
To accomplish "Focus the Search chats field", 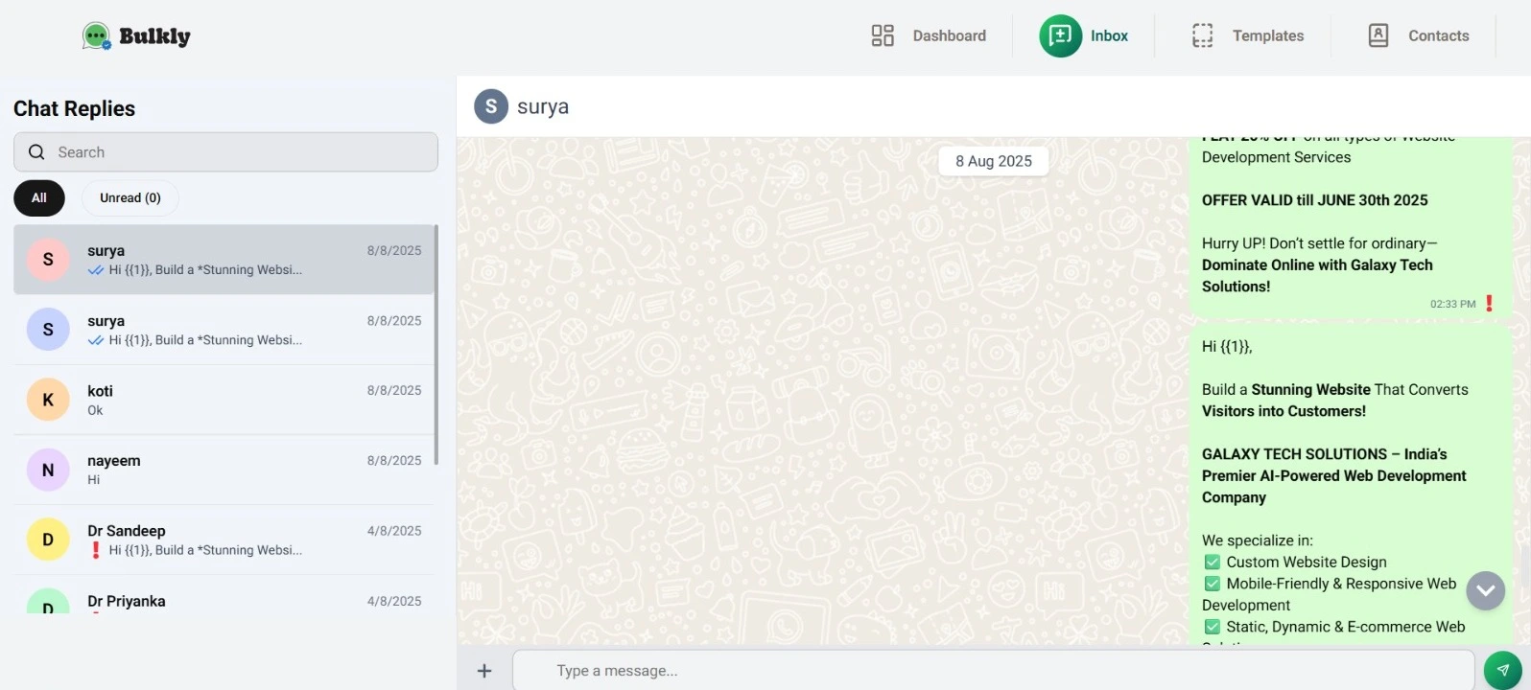I will point(225,152).
